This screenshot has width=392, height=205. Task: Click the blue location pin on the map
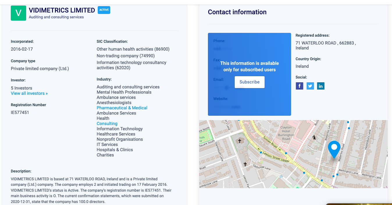(334, 150)
